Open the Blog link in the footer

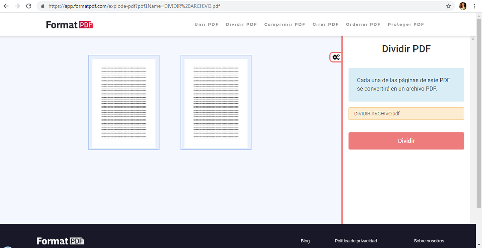point(305,241)
